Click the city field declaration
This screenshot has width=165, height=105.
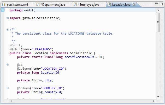[x=35, y=80]
